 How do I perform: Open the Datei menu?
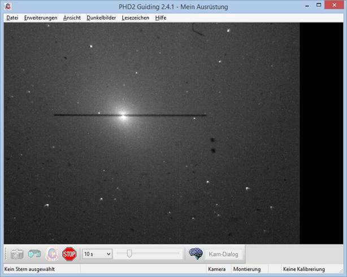[12, 17]
